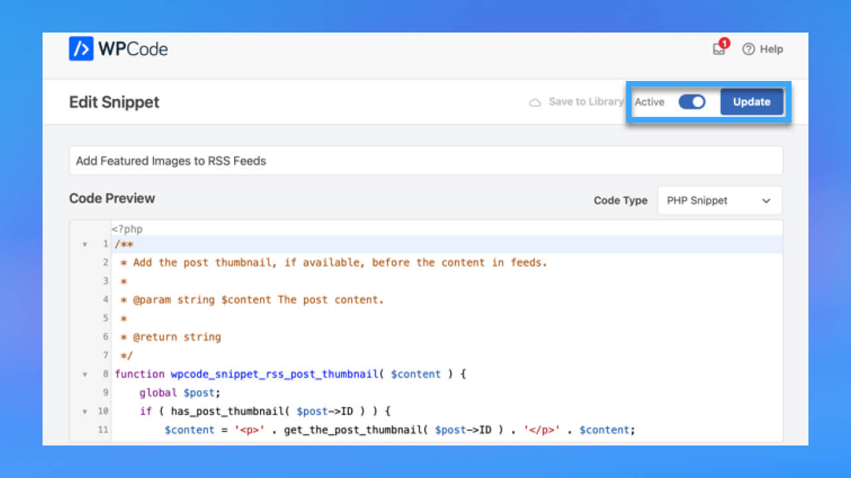
Task: Click the function wpcode_snippet_rss_post_thumbnail line
Action: (291, 374)
